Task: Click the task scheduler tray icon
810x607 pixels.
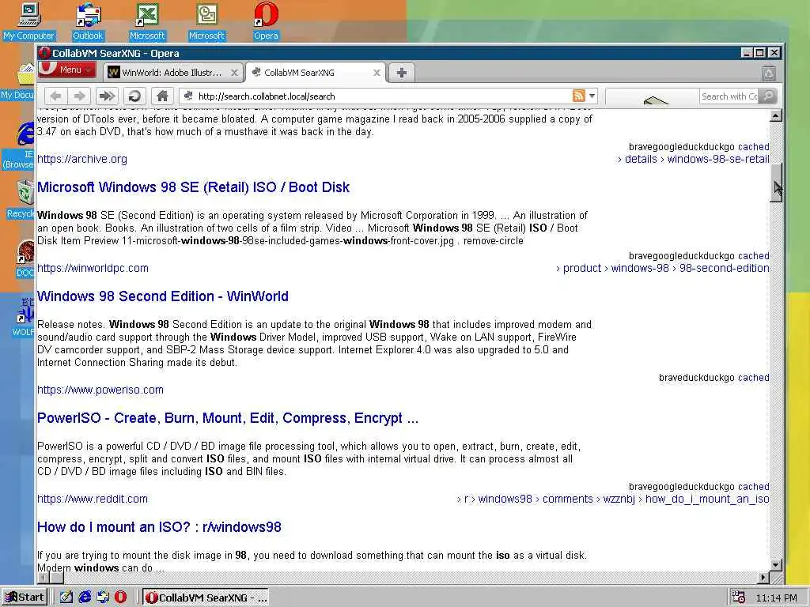Action: coord(739,598)
